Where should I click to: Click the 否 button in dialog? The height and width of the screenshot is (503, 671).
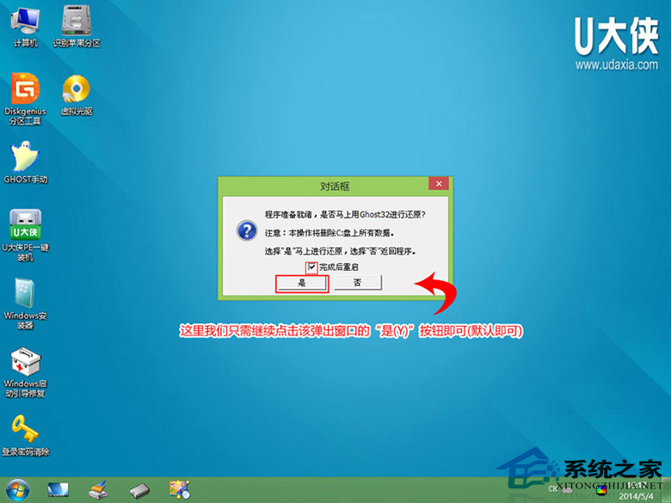tap(358, 283)
